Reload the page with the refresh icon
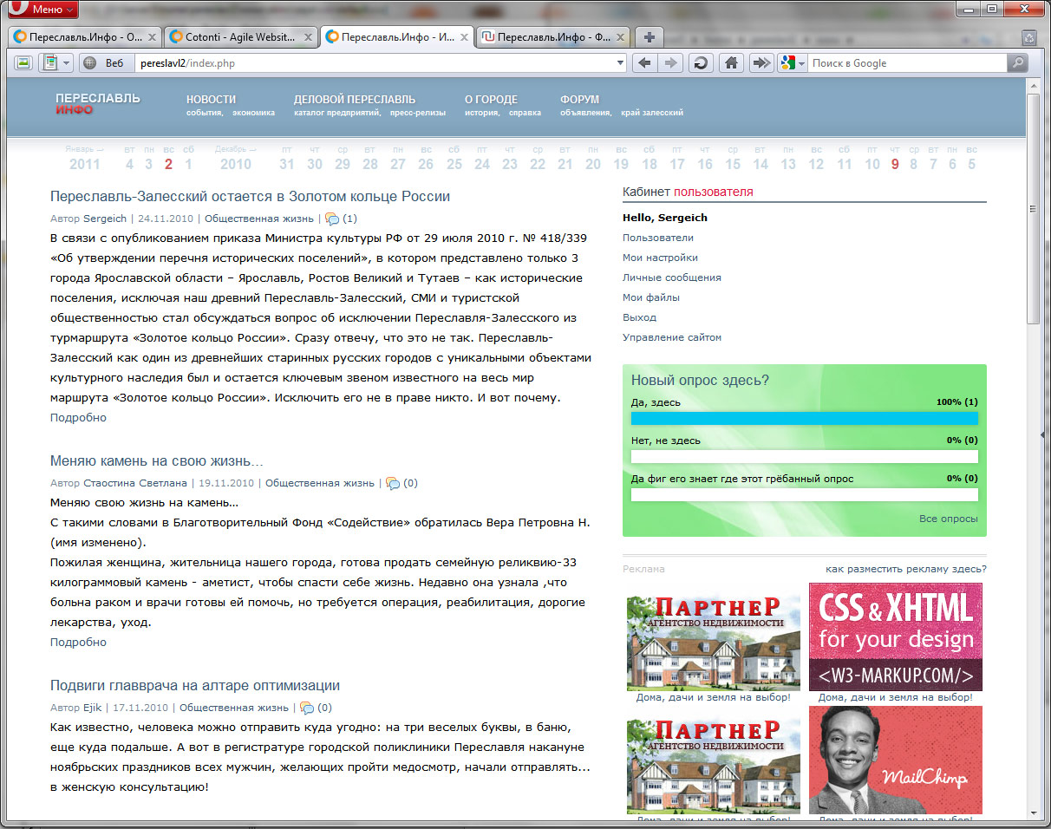The image size is (1051, 829). click(701, 63)
